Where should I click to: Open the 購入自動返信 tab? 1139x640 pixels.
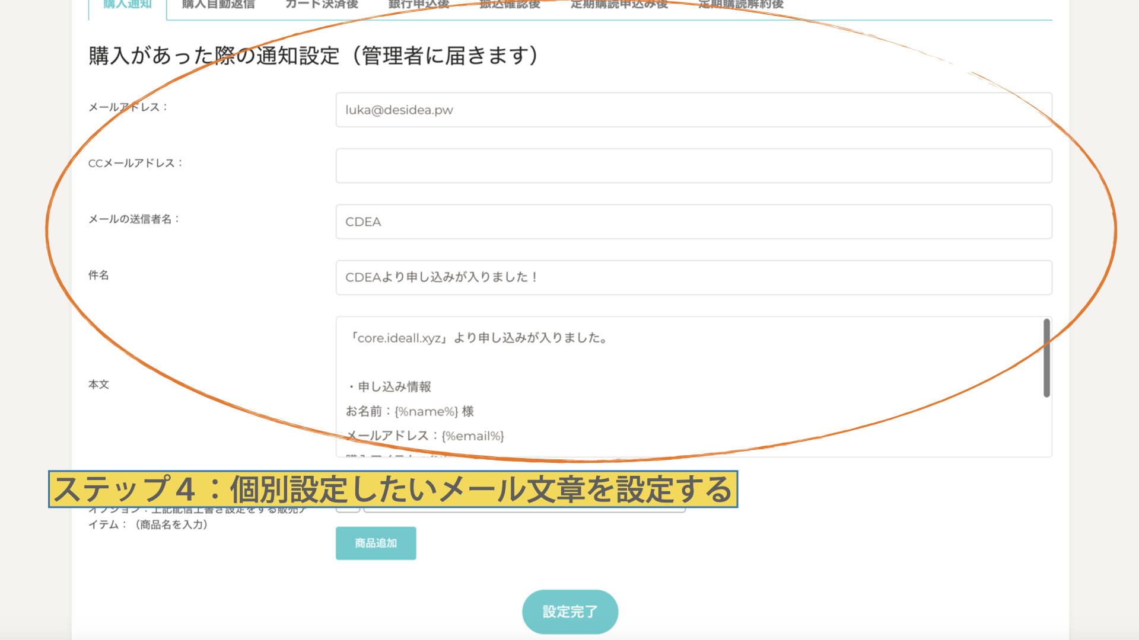[218, 5]
